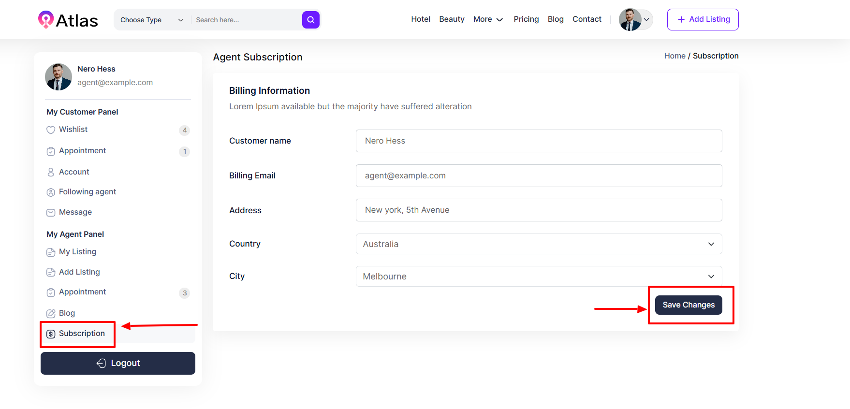Viewport: 850px width, 409px height.
Task: Click the Atlas logo icon
Action: click(x=46, y=20)
